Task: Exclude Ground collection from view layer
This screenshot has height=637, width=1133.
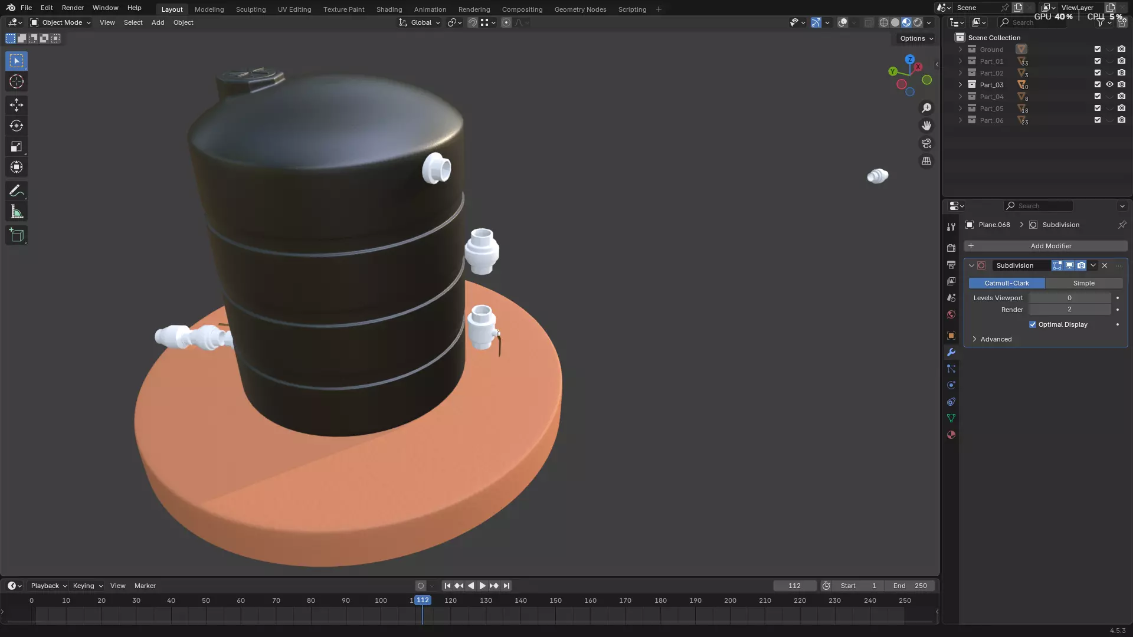Action: [1098, 50]
